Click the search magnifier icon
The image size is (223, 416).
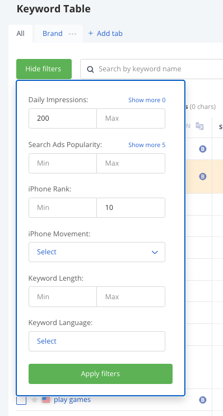pyautogui.click(x=90, y=70)
